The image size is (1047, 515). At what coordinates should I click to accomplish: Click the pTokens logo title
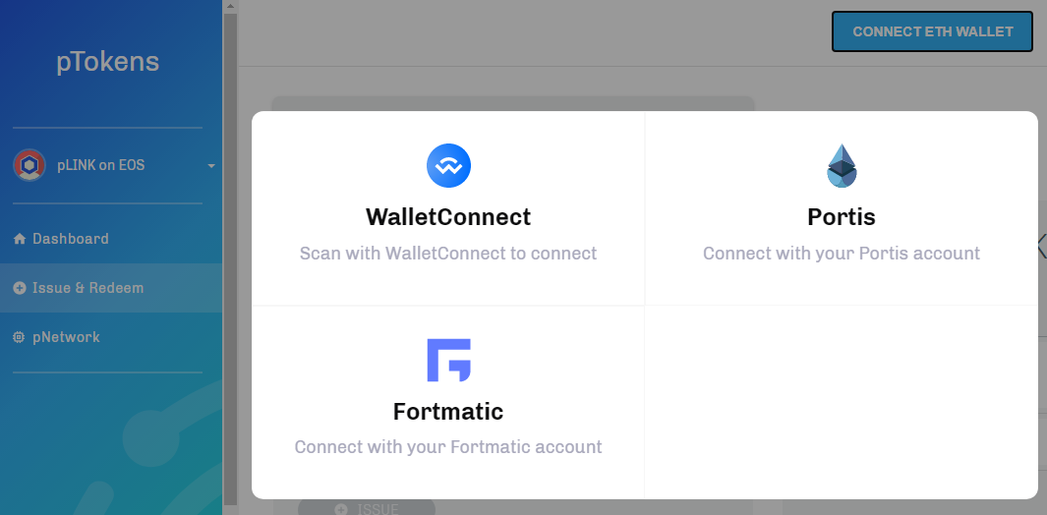107,62
